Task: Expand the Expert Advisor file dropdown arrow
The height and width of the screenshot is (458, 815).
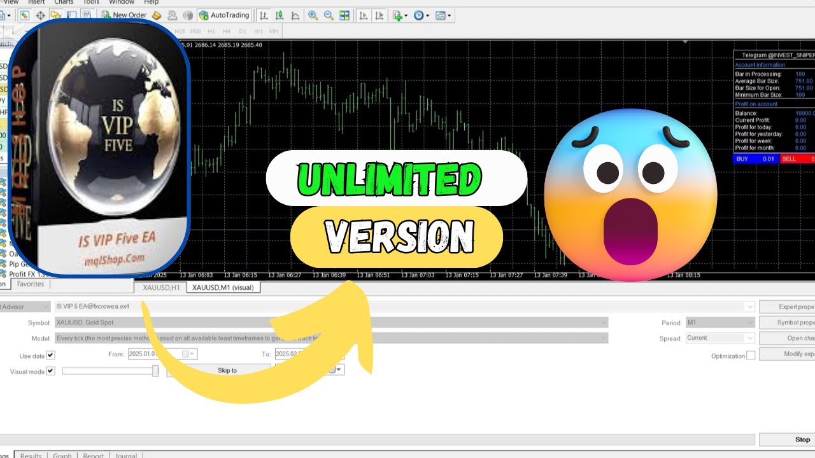Action: 749,307
